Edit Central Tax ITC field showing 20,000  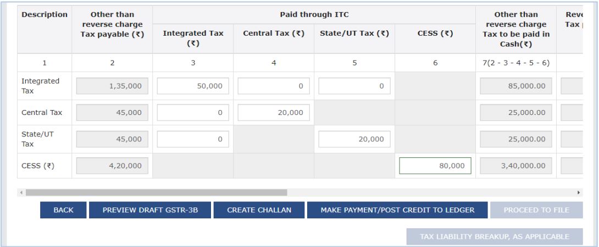coord(273,113)
